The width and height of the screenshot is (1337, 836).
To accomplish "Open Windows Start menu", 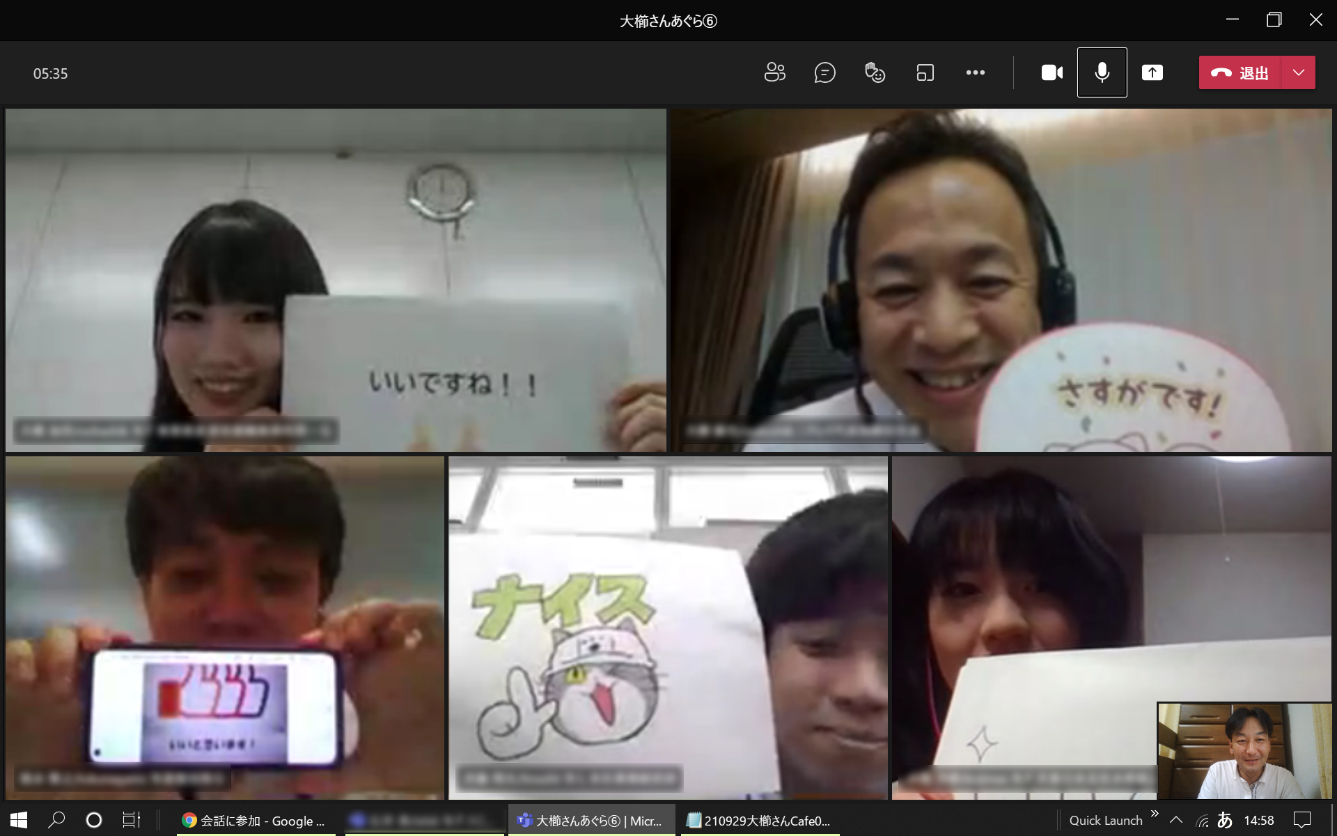I will (x=19, y=820).
